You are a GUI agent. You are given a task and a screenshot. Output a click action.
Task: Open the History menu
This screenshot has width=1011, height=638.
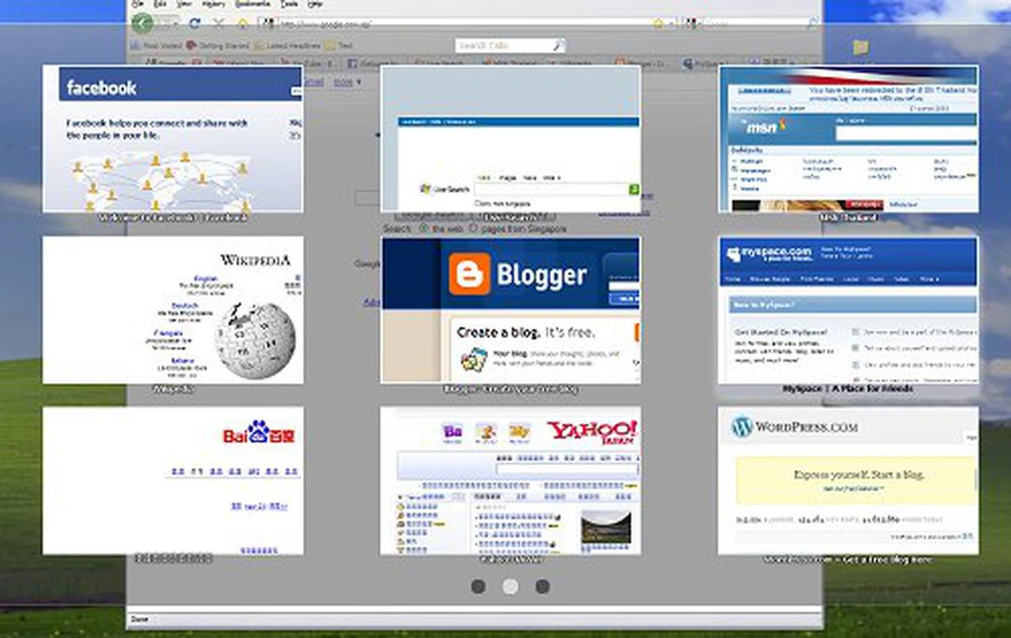[213, 4]
